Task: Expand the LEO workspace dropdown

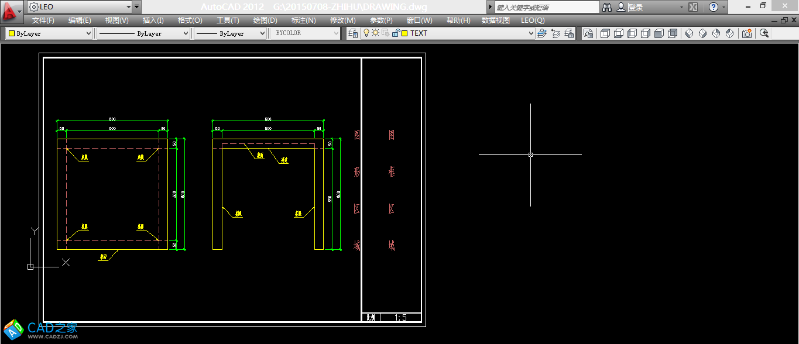Action: click(128, 7)
